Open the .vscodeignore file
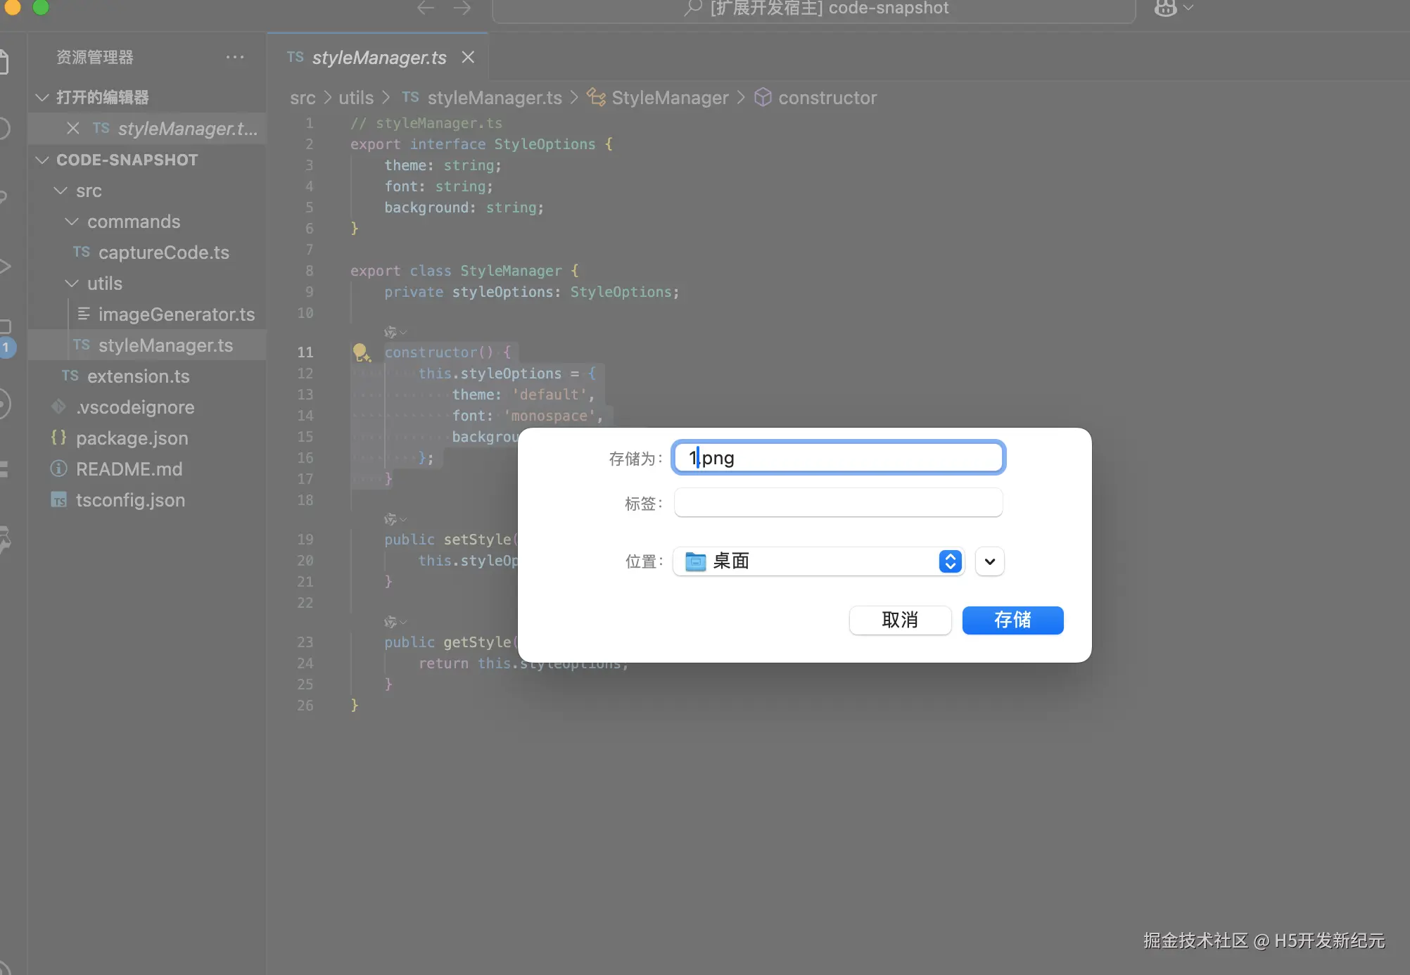This screenshot has width=1410, height=975. pyautogui.click(x=147, y=407)
